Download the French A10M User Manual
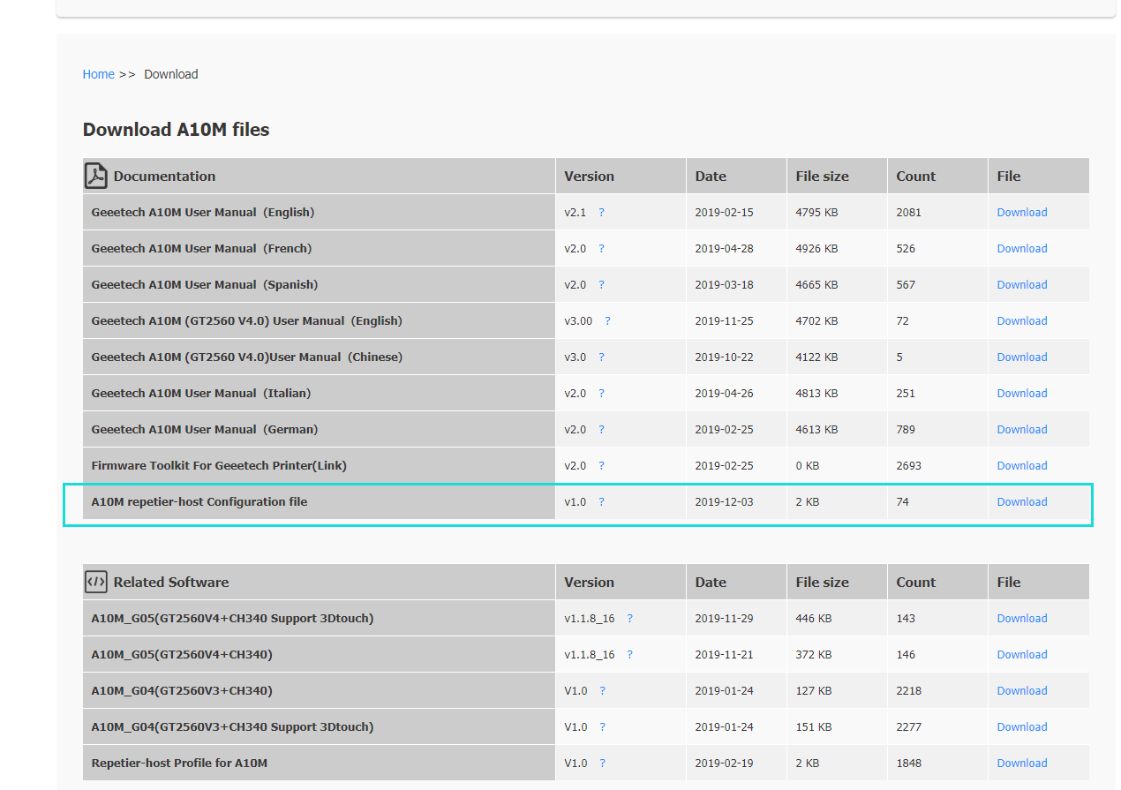Image resolution: width=1121 pixels, height=790 pixels. coord(1021,249)
